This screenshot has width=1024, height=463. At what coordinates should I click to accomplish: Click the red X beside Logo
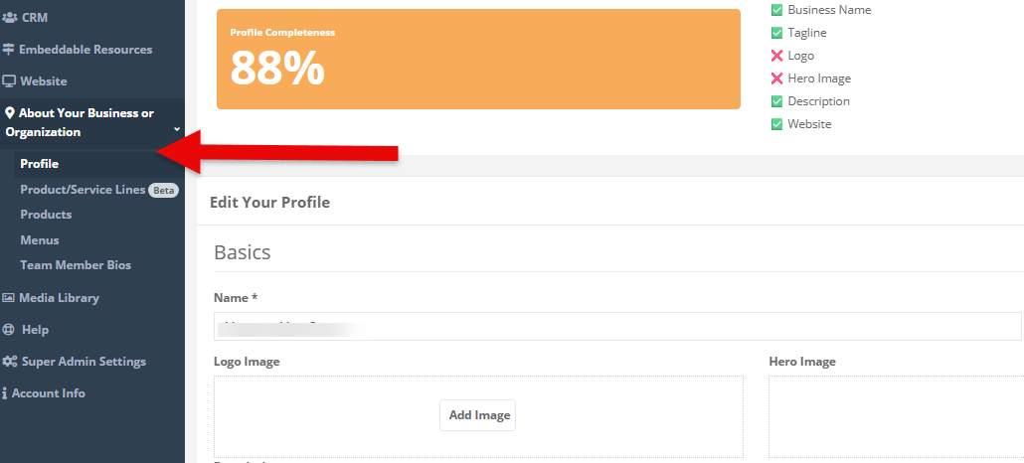776,56
